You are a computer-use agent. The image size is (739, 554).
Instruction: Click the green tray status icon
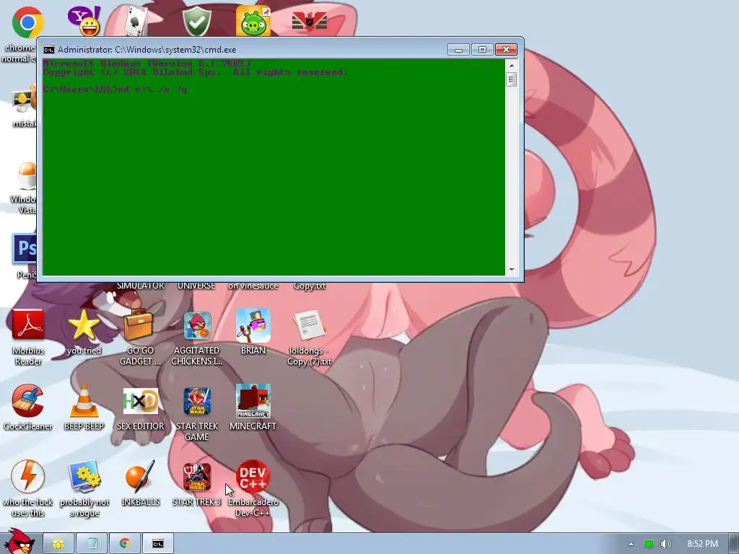[649, 544]
